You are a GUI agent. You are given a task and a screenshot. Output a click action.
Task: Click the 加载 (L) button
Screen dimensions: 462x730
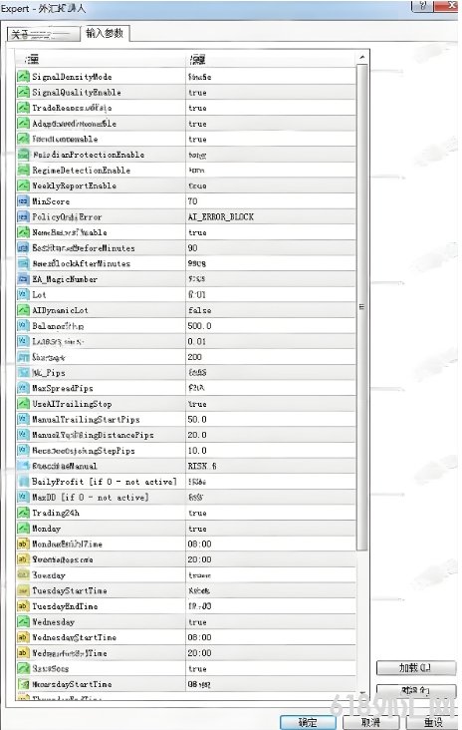point(415,667)
